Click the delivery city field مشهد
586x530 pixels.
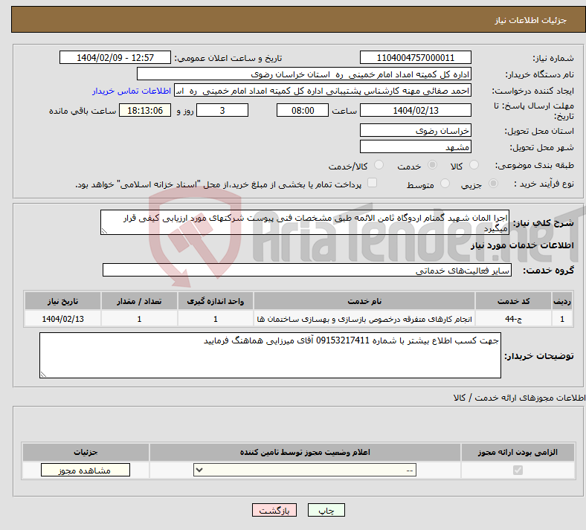tap(415, 146)
